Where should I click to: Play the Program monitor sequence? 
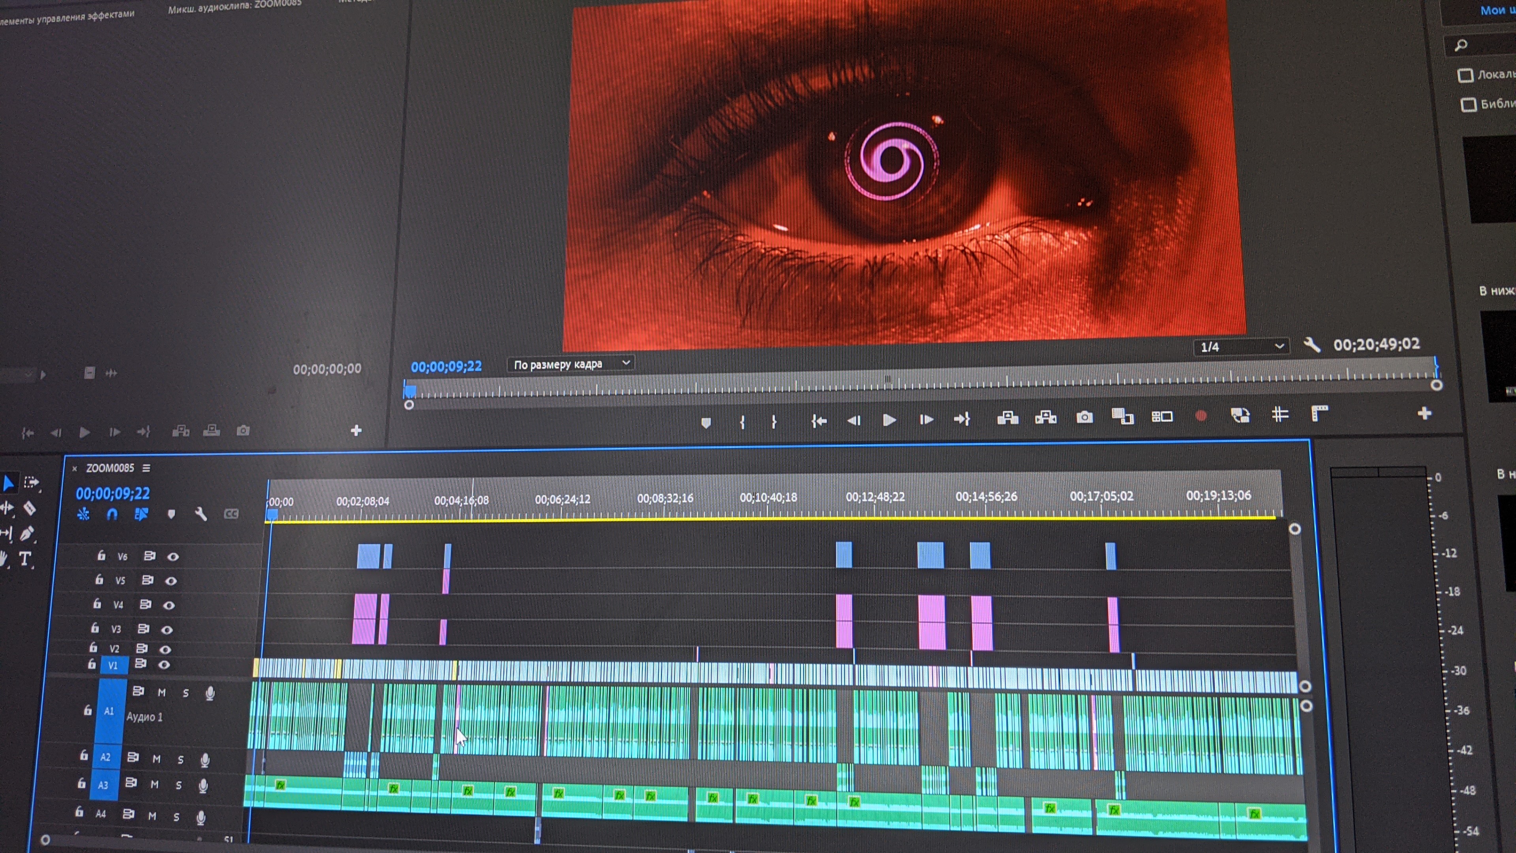coord(889,420)
